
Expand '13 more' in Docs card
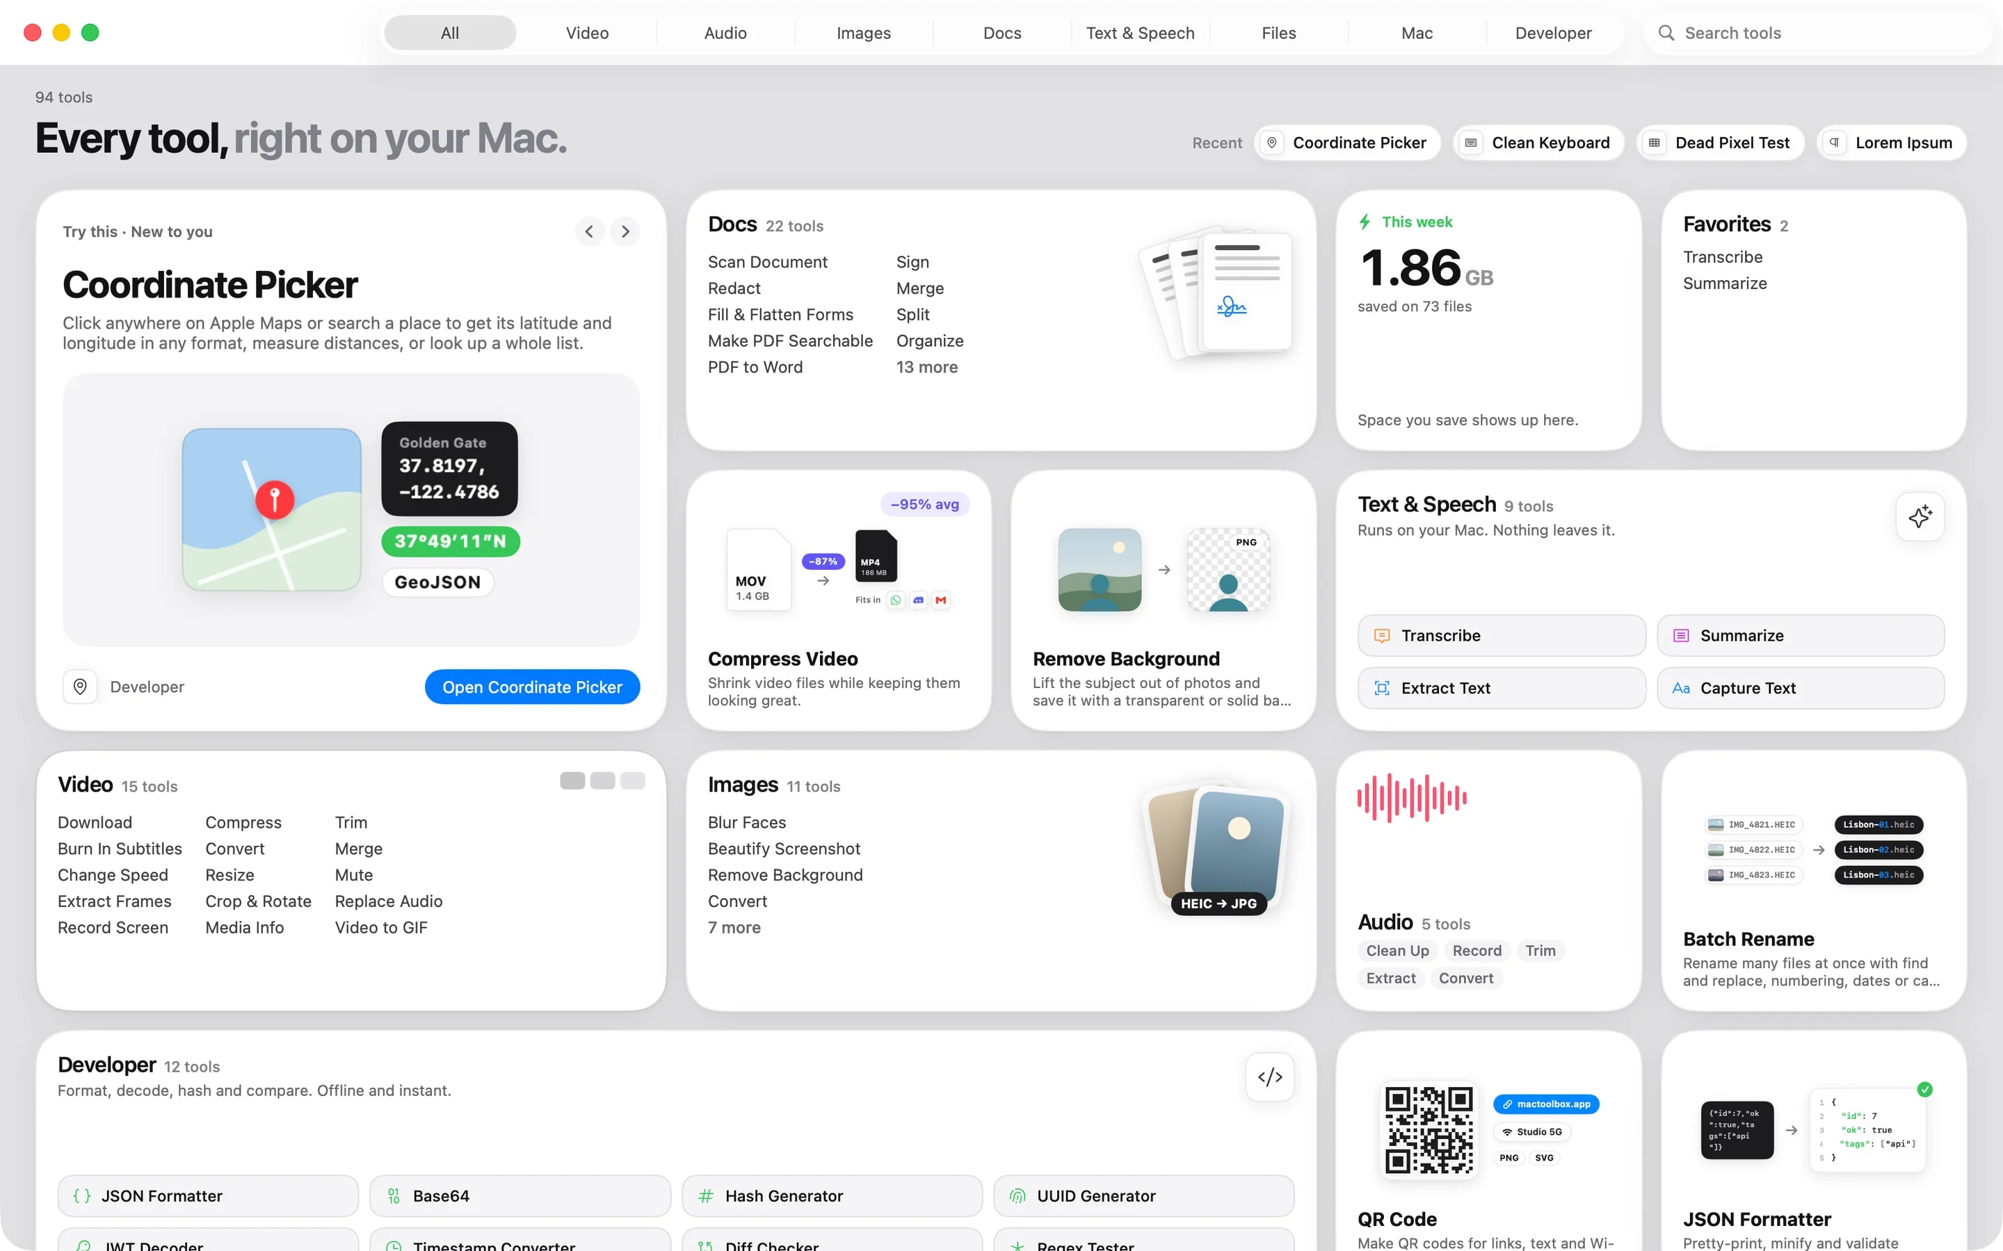(x=926, y=366)
